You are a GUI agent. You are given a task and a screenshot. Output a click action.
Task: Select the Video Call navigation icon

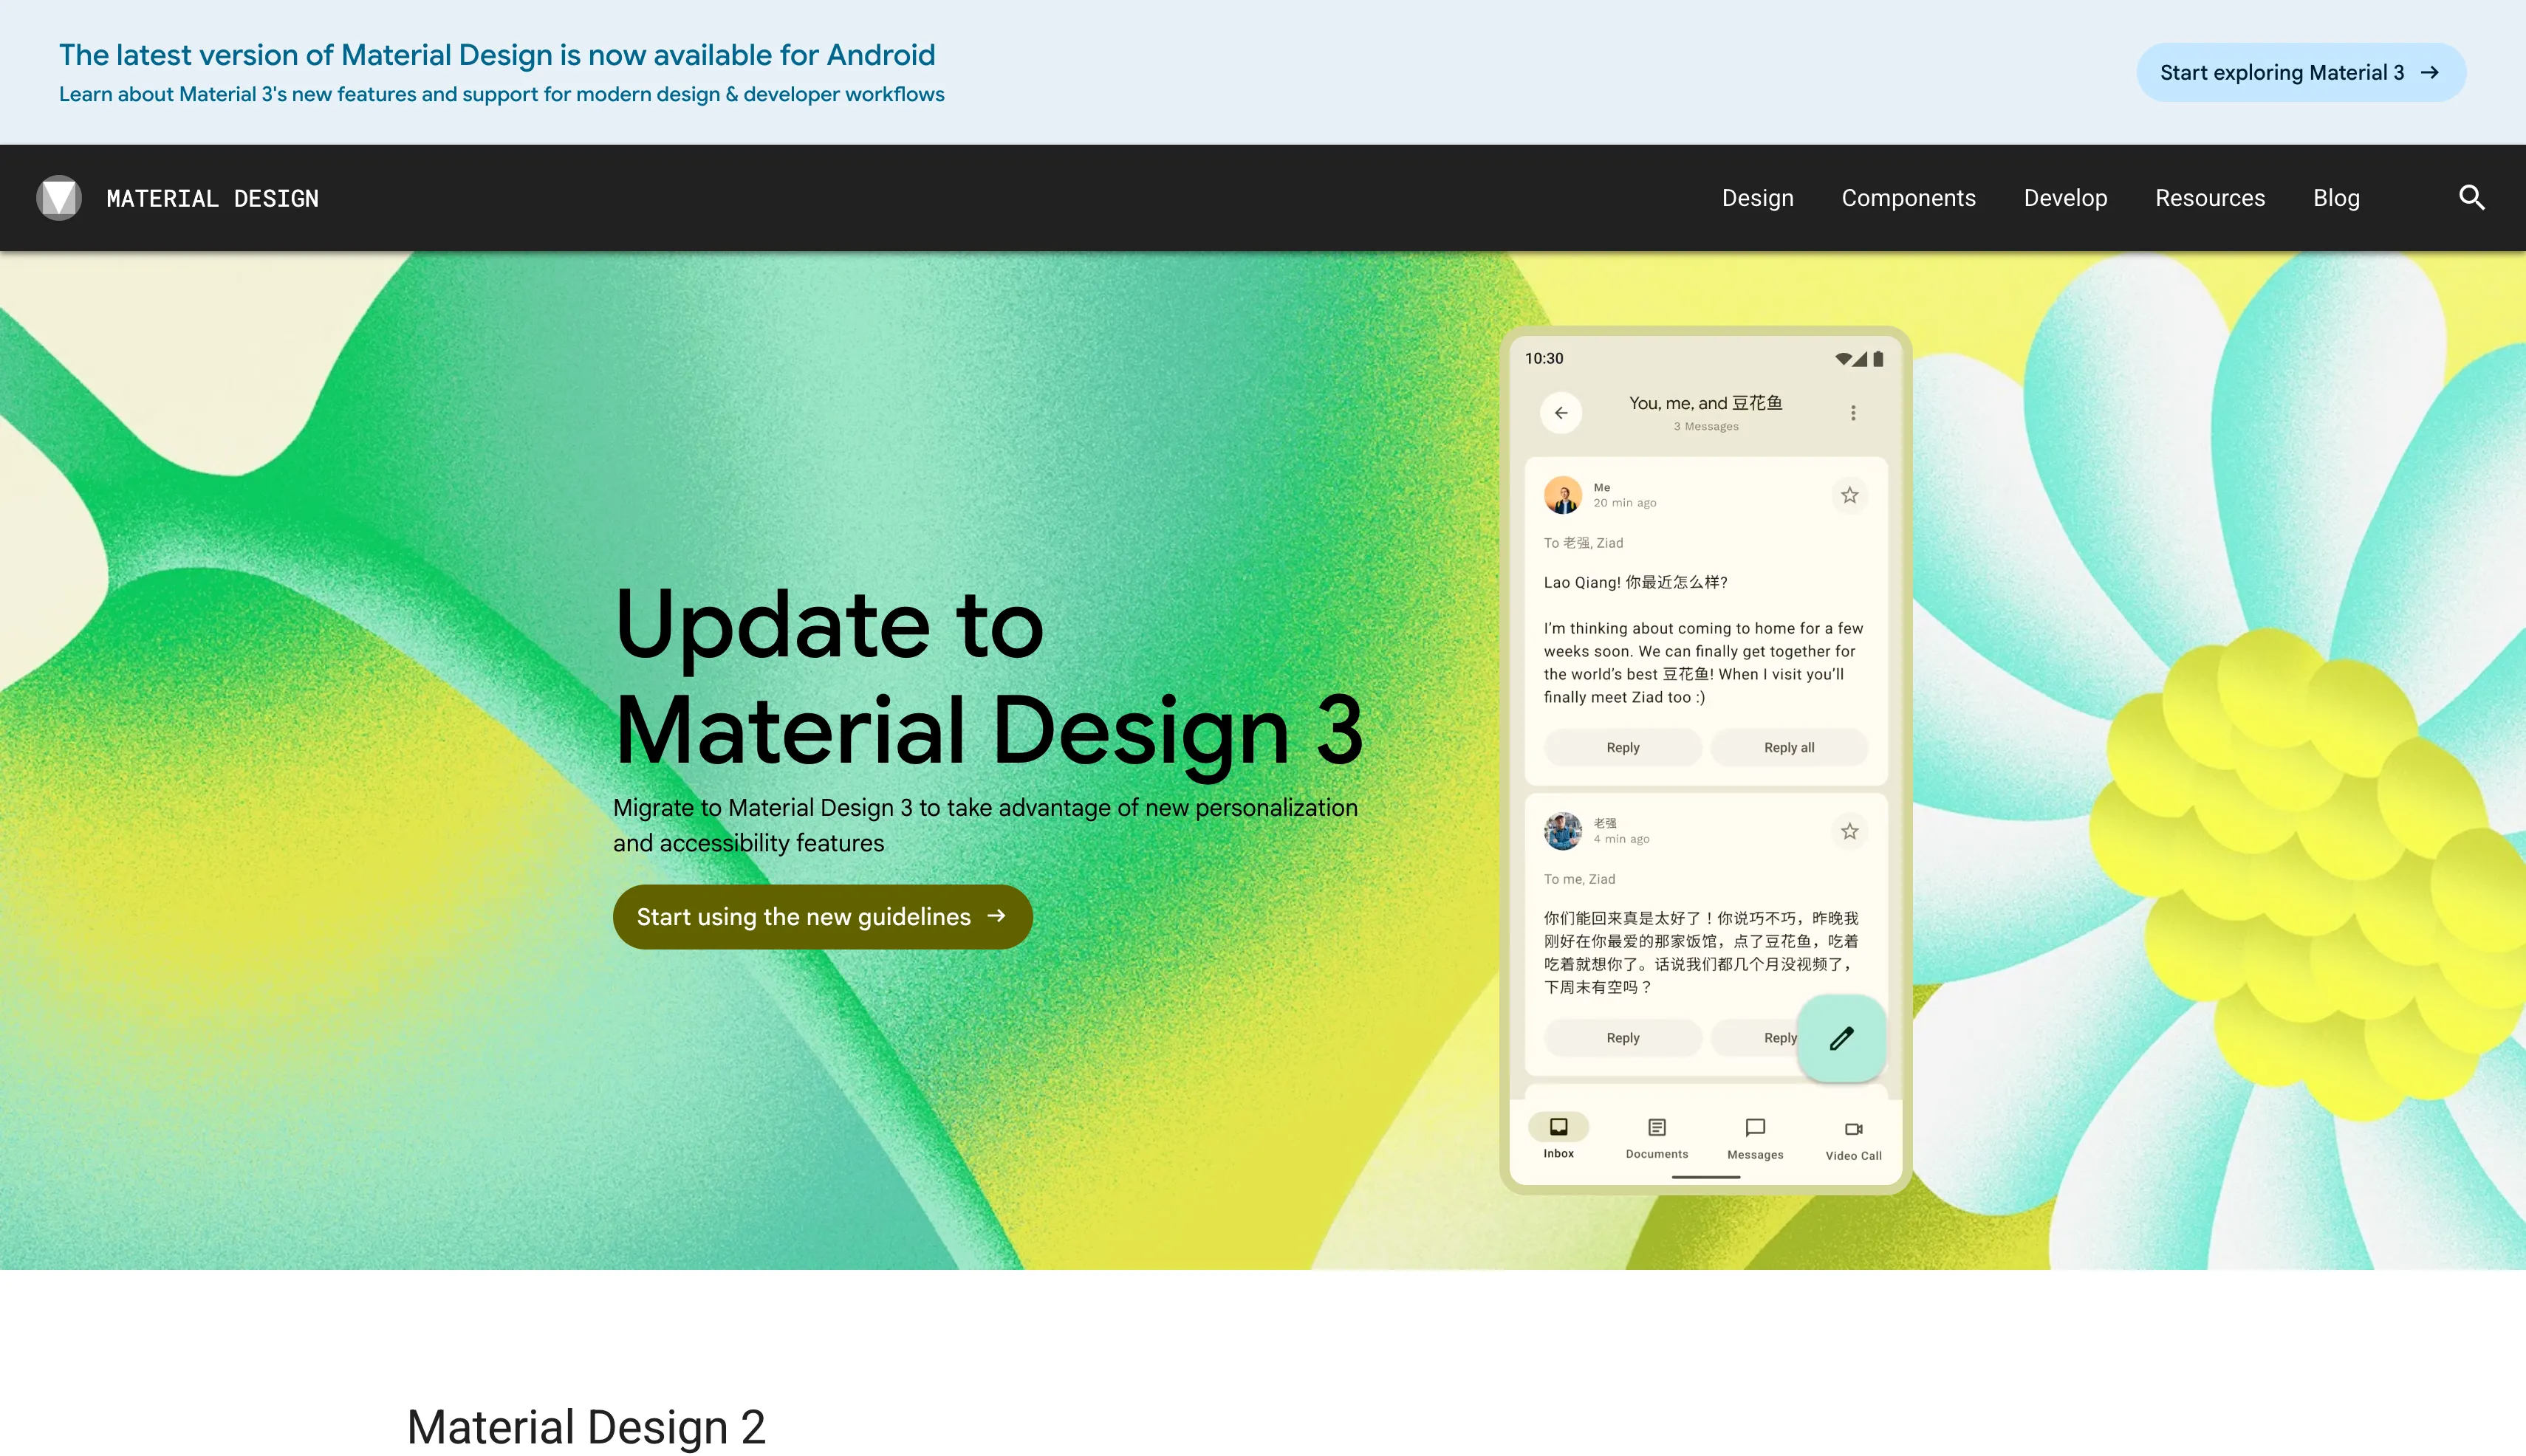pos(1852,1129)
